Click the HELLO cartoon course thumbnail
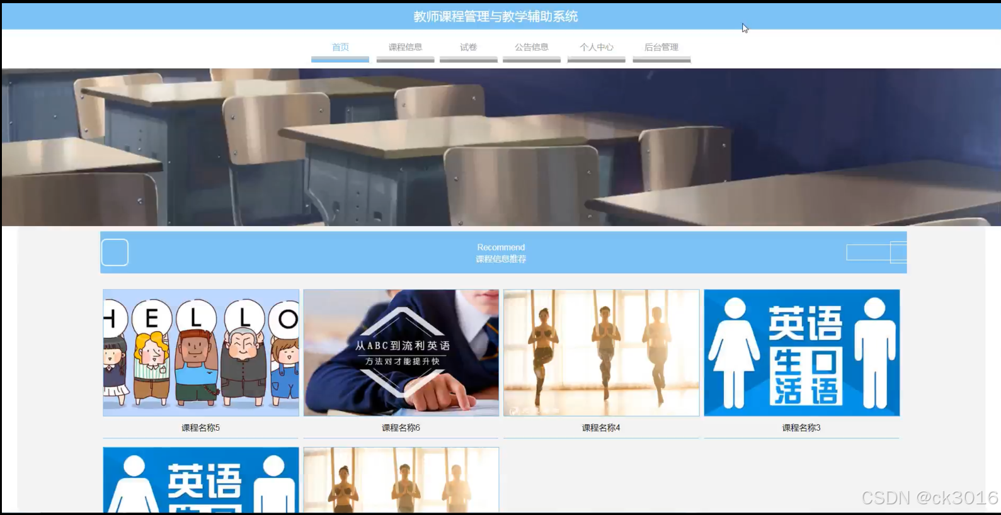 click(201, 353)
